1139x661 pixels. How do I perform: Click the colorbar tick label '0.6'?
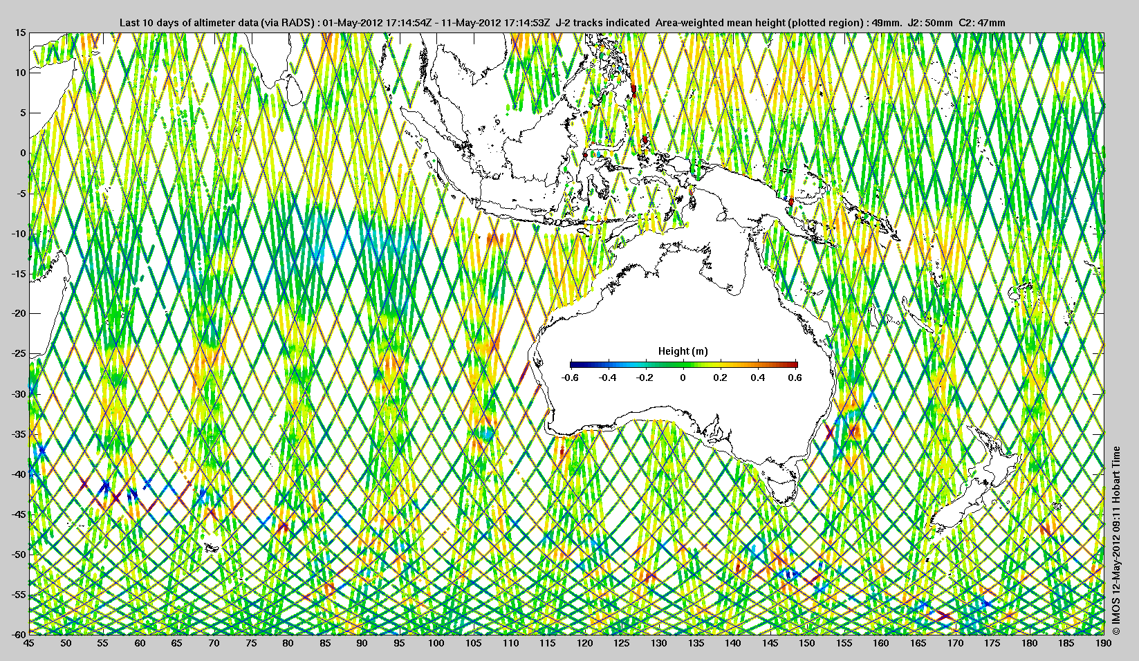coord(795,378)
